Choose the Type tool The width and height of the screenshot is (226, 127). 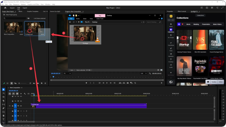pyautogui.click(x=4, y=119)
